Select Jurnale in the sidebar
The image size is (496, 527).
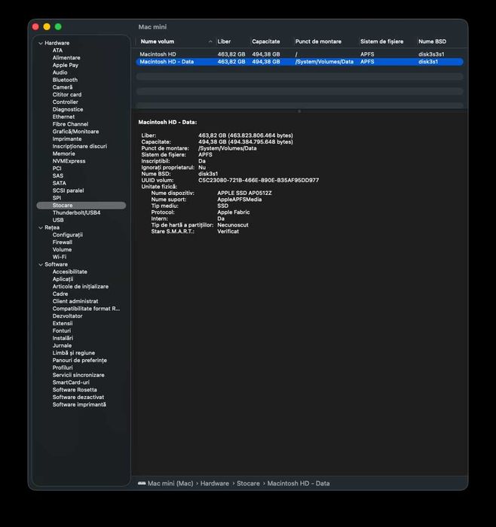click(62, 346)
